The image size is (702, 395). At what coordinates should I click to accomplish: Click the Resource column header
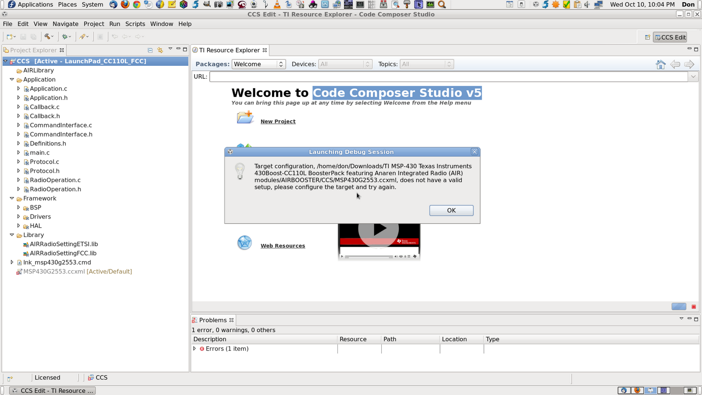(359, 339)
